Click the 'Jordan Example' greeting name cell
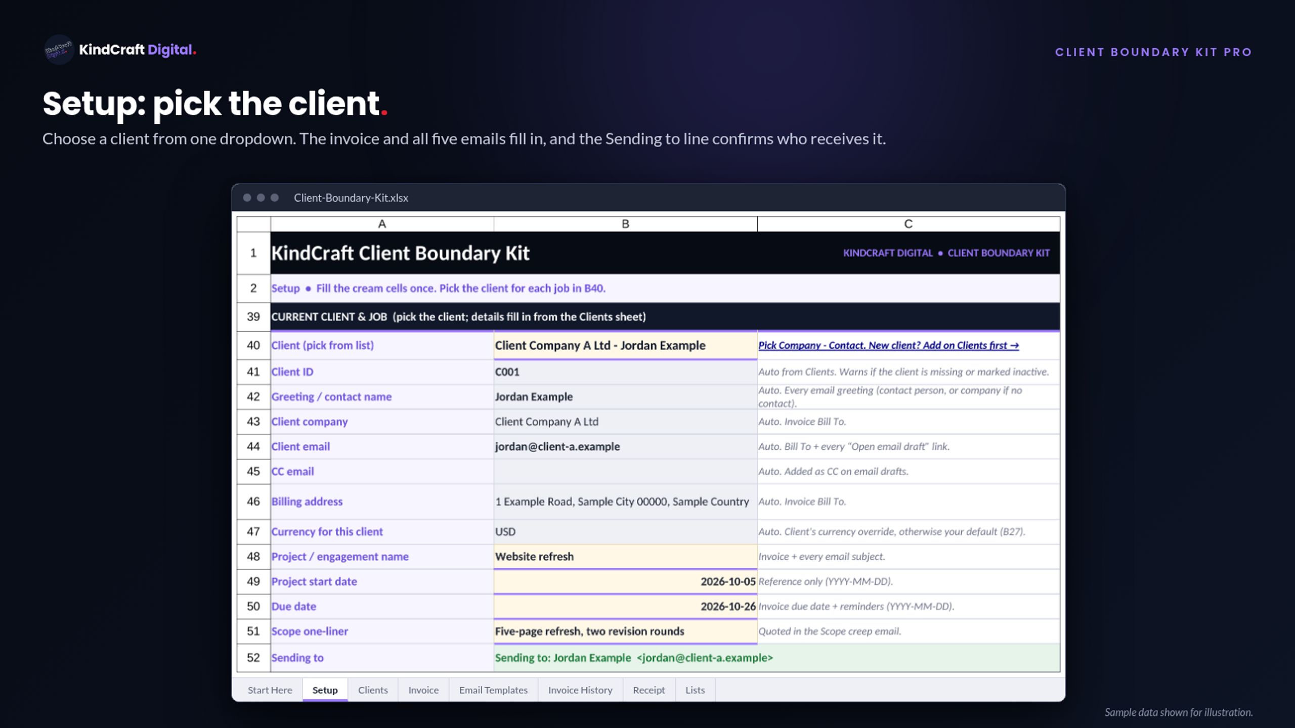Image resolution: width=1295 pixels, height=728 pixels. tap(625, 396)
